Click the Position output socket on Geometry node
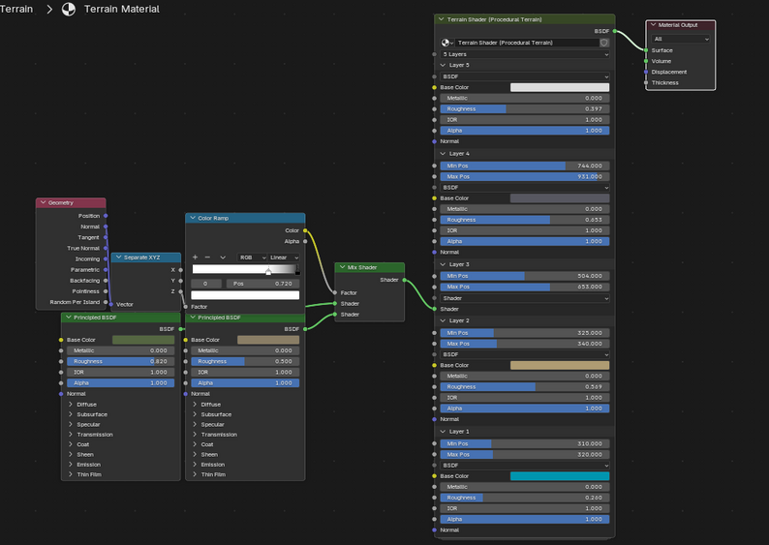 [x=106, y=216]
